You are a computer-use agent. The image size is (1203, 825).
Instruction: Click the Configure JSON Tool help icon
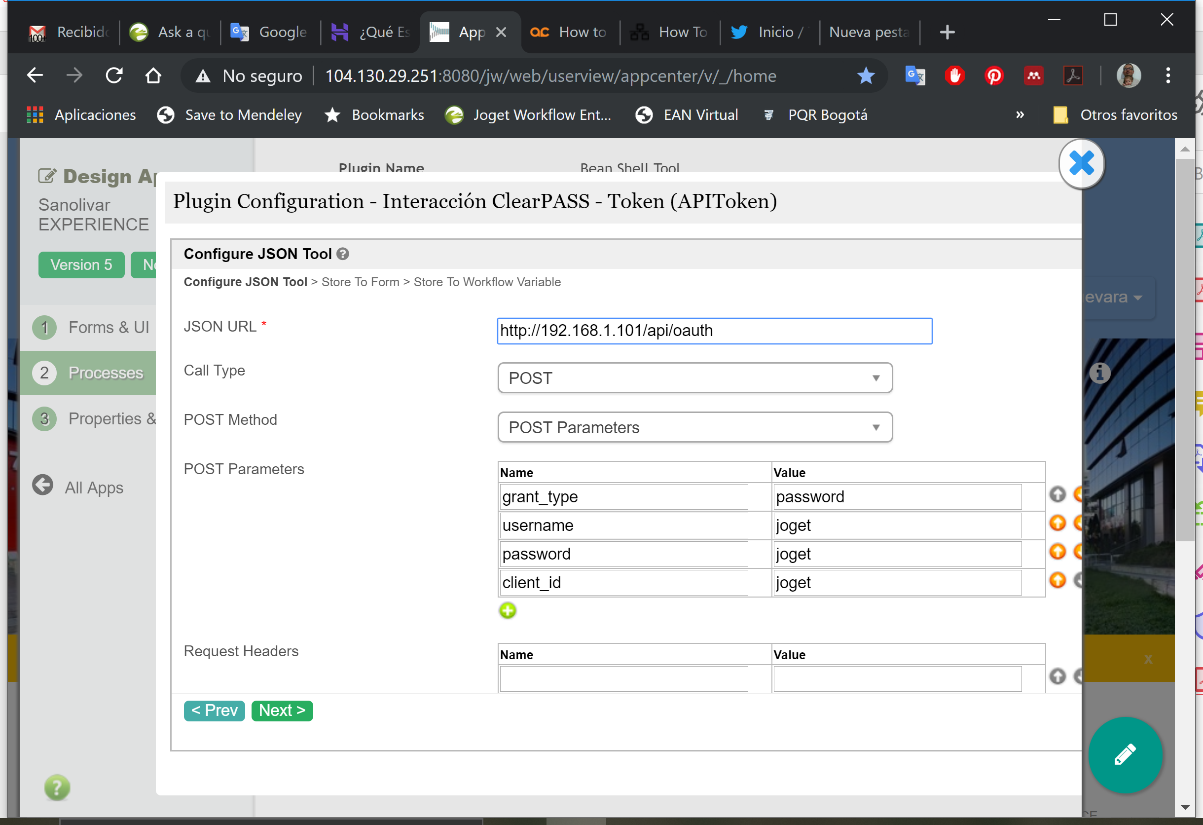click(342, 254)
